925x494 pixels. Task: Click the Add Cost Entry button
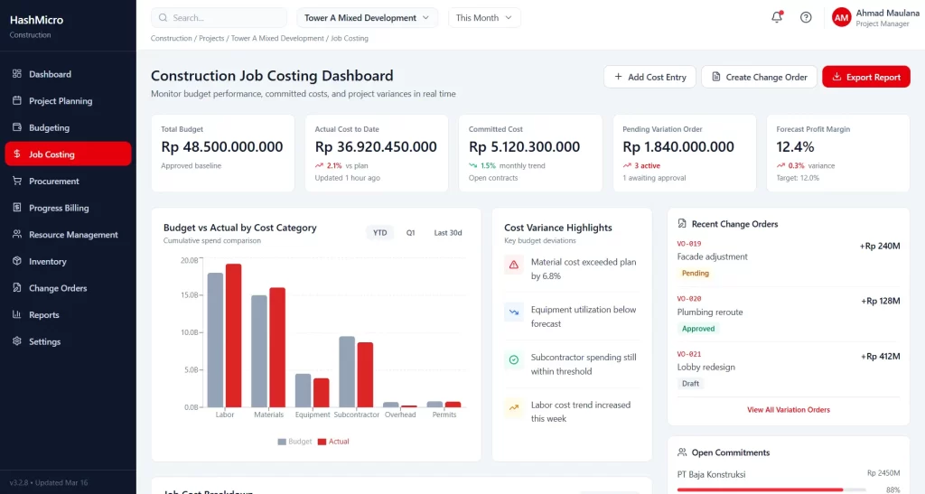click(649, 77)
